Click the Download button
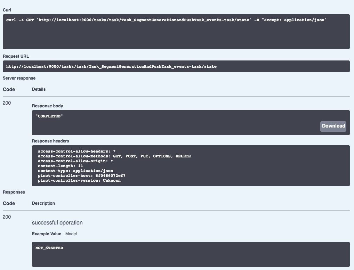This screenshot has height=270, width=354. (x=333, y=126)
